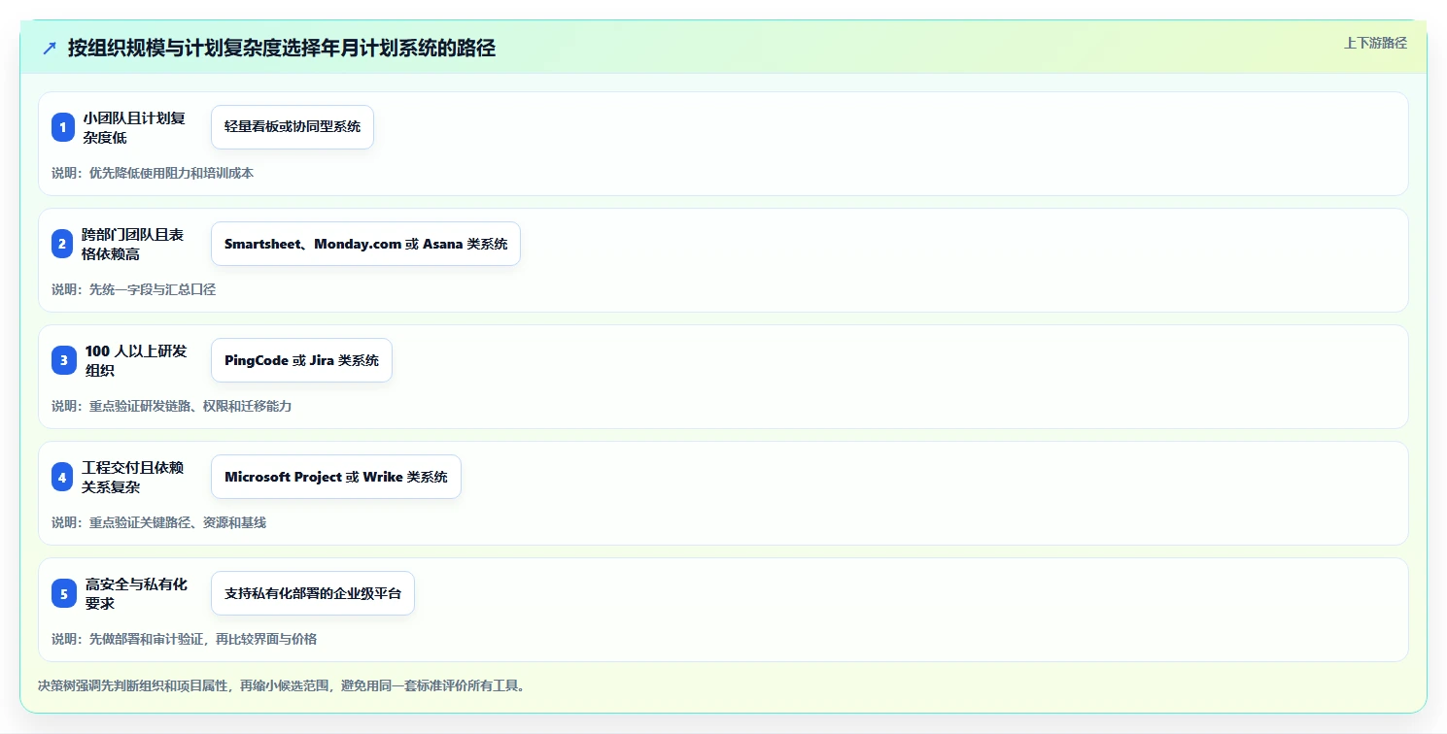Click step number 4 badge
The height and width of the screenshot is (734, 1447).
coord(63,477)
